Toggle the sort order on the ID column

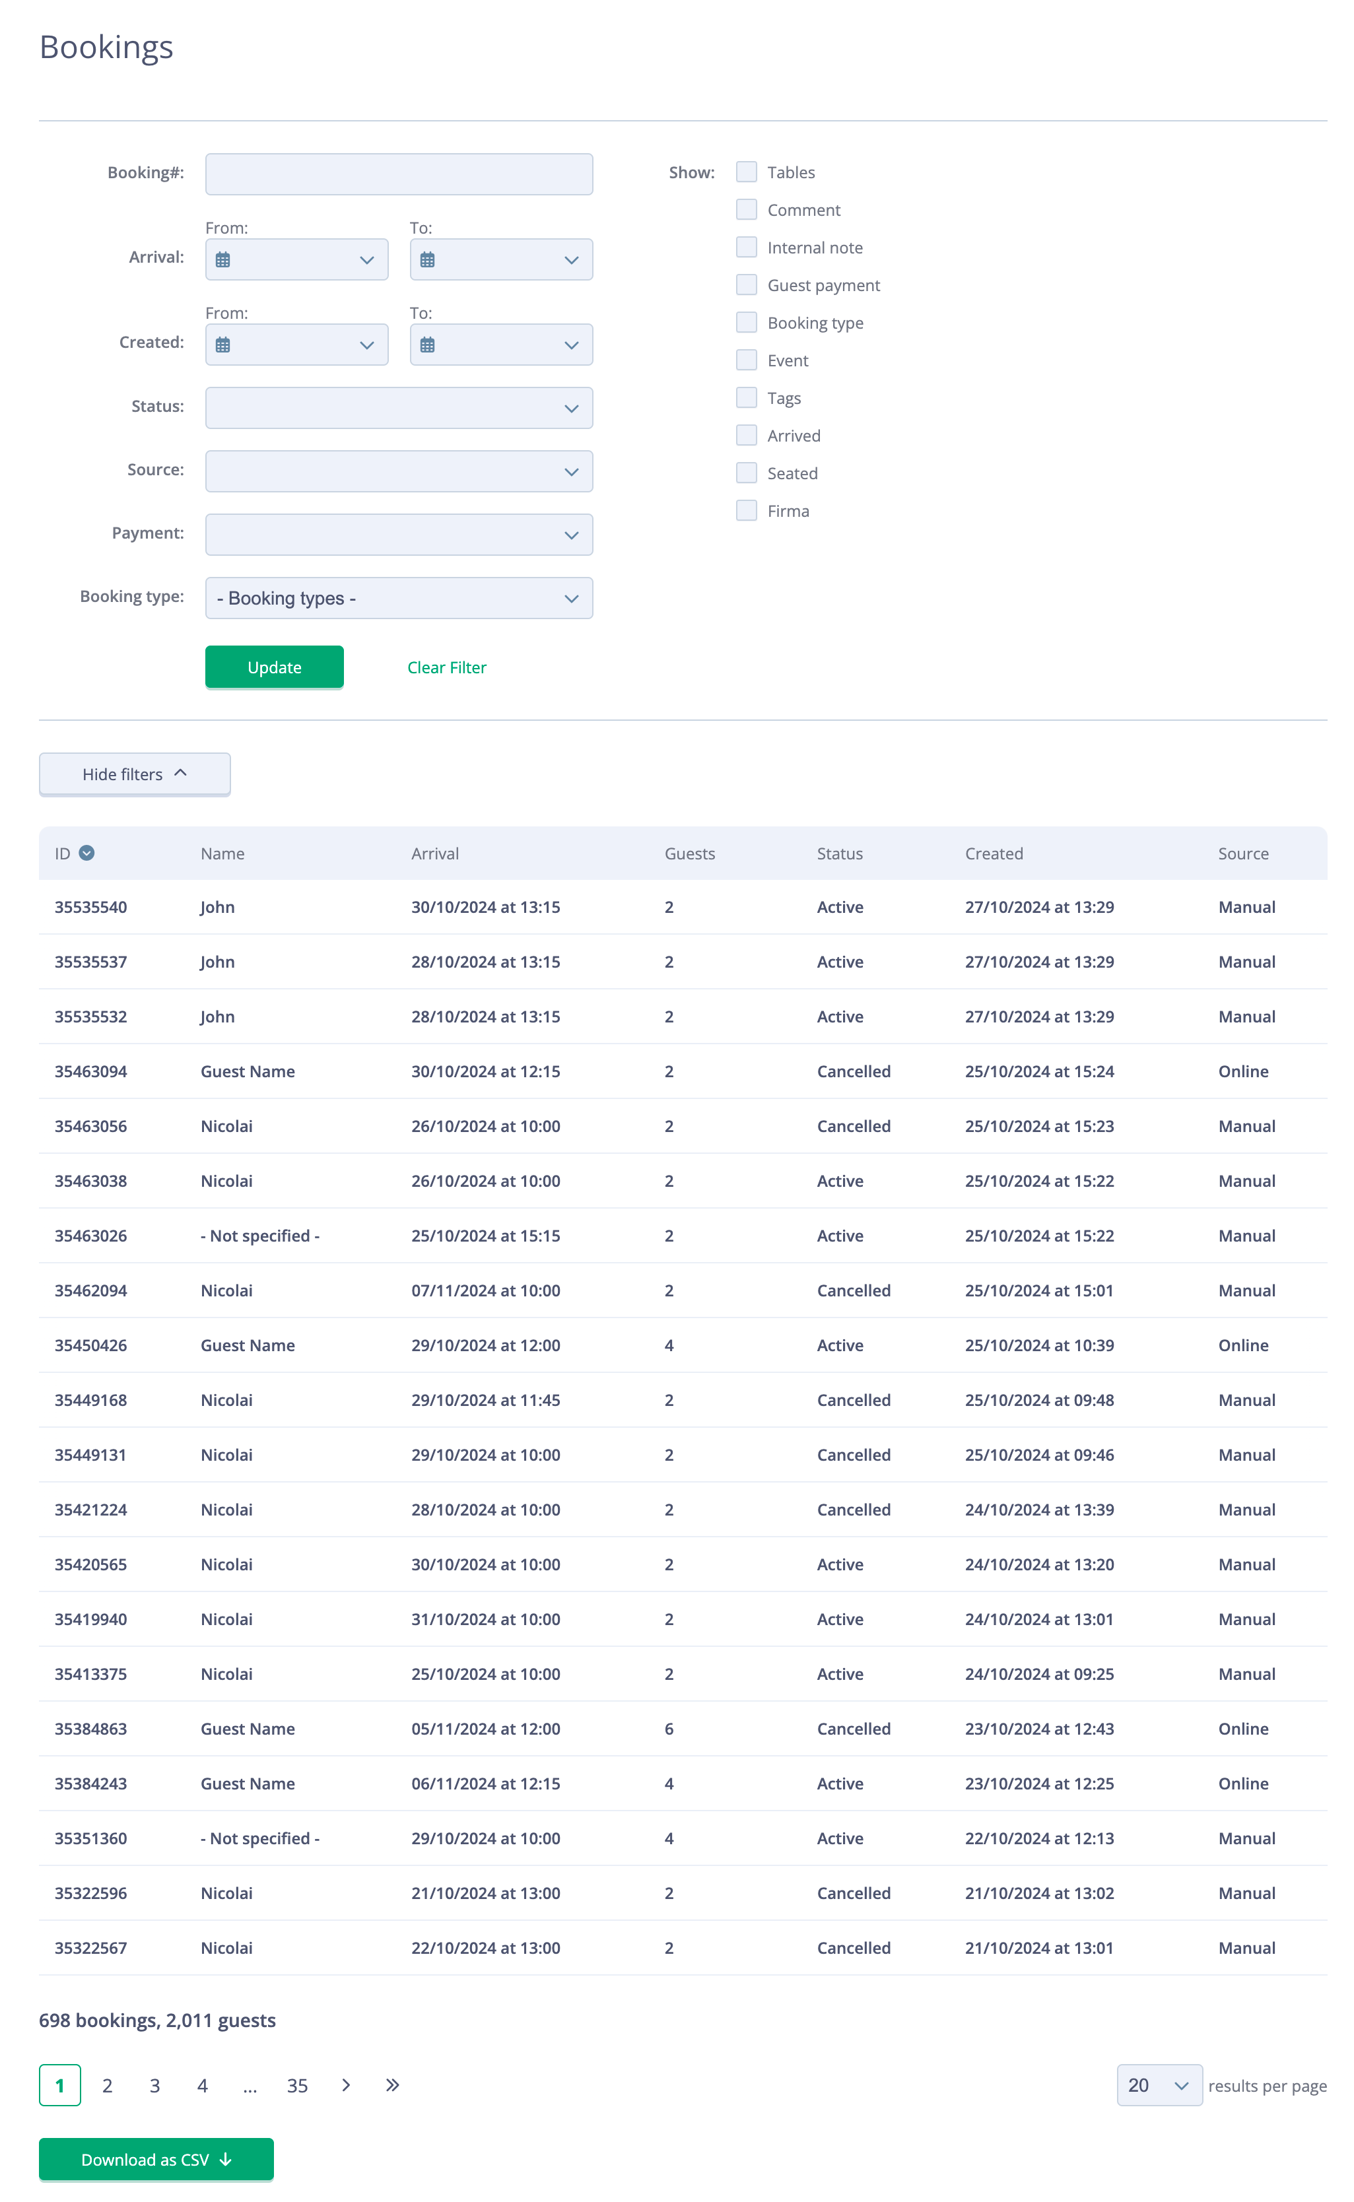[x=87, y=853]
